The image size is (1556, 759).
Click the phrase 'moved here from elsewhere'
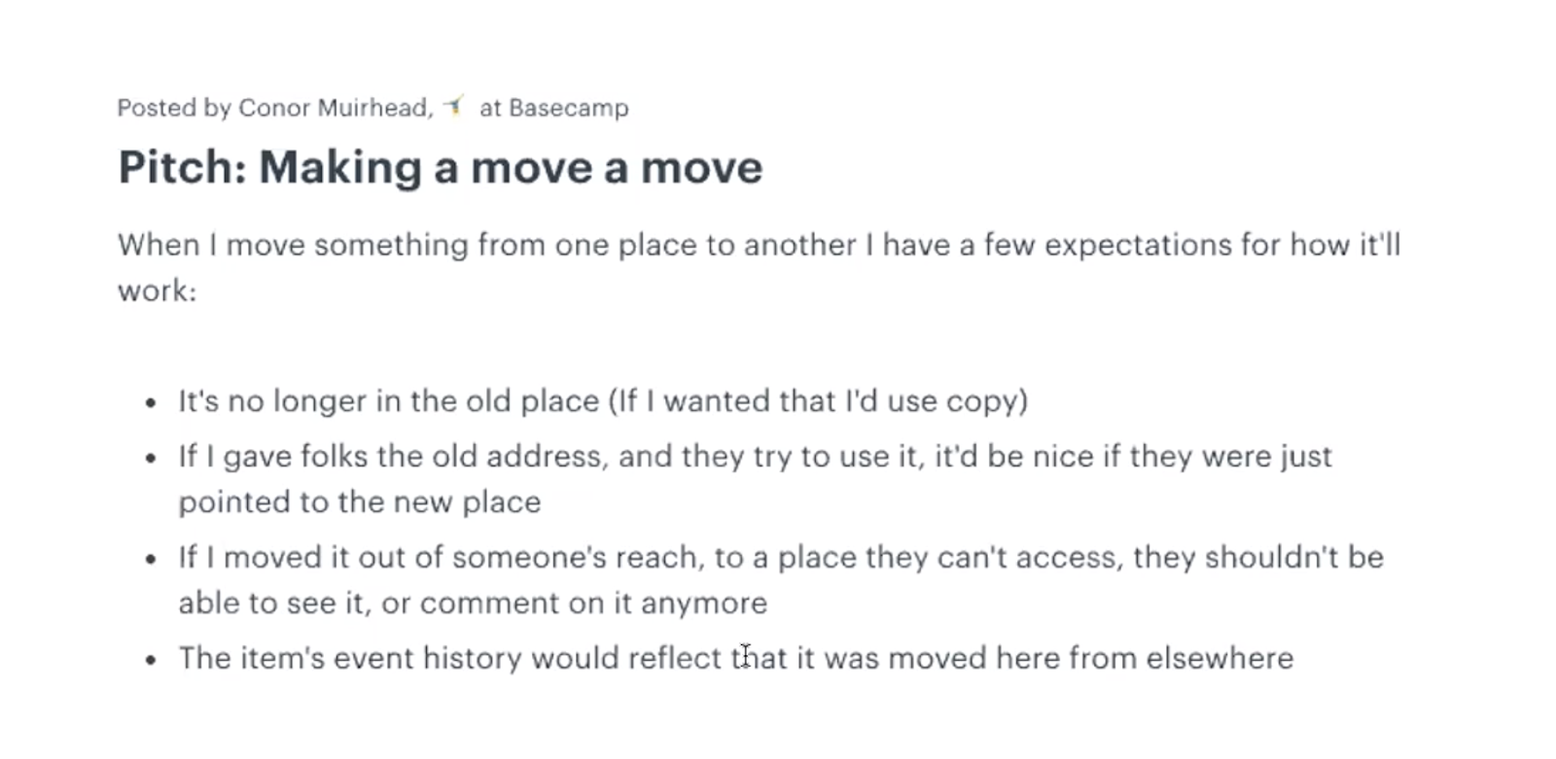(x=1091, y=658)
